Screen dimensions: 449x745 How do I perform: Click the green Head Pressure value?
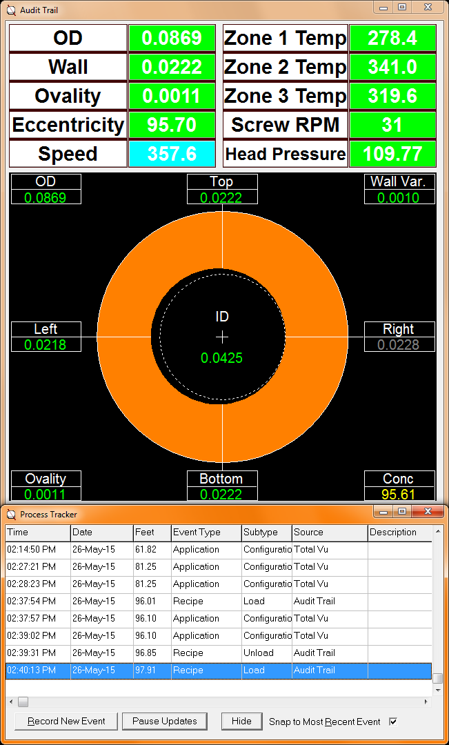click(392, 154)
